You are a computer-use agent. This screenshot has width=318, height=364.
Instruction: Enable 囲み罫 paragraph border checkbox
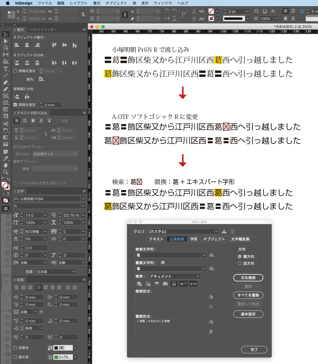tap(16, 357)
